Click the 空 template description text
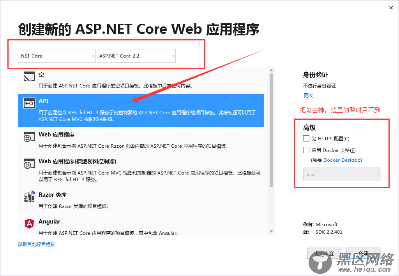The image size is (399, 276). click(x=115, y=86)
